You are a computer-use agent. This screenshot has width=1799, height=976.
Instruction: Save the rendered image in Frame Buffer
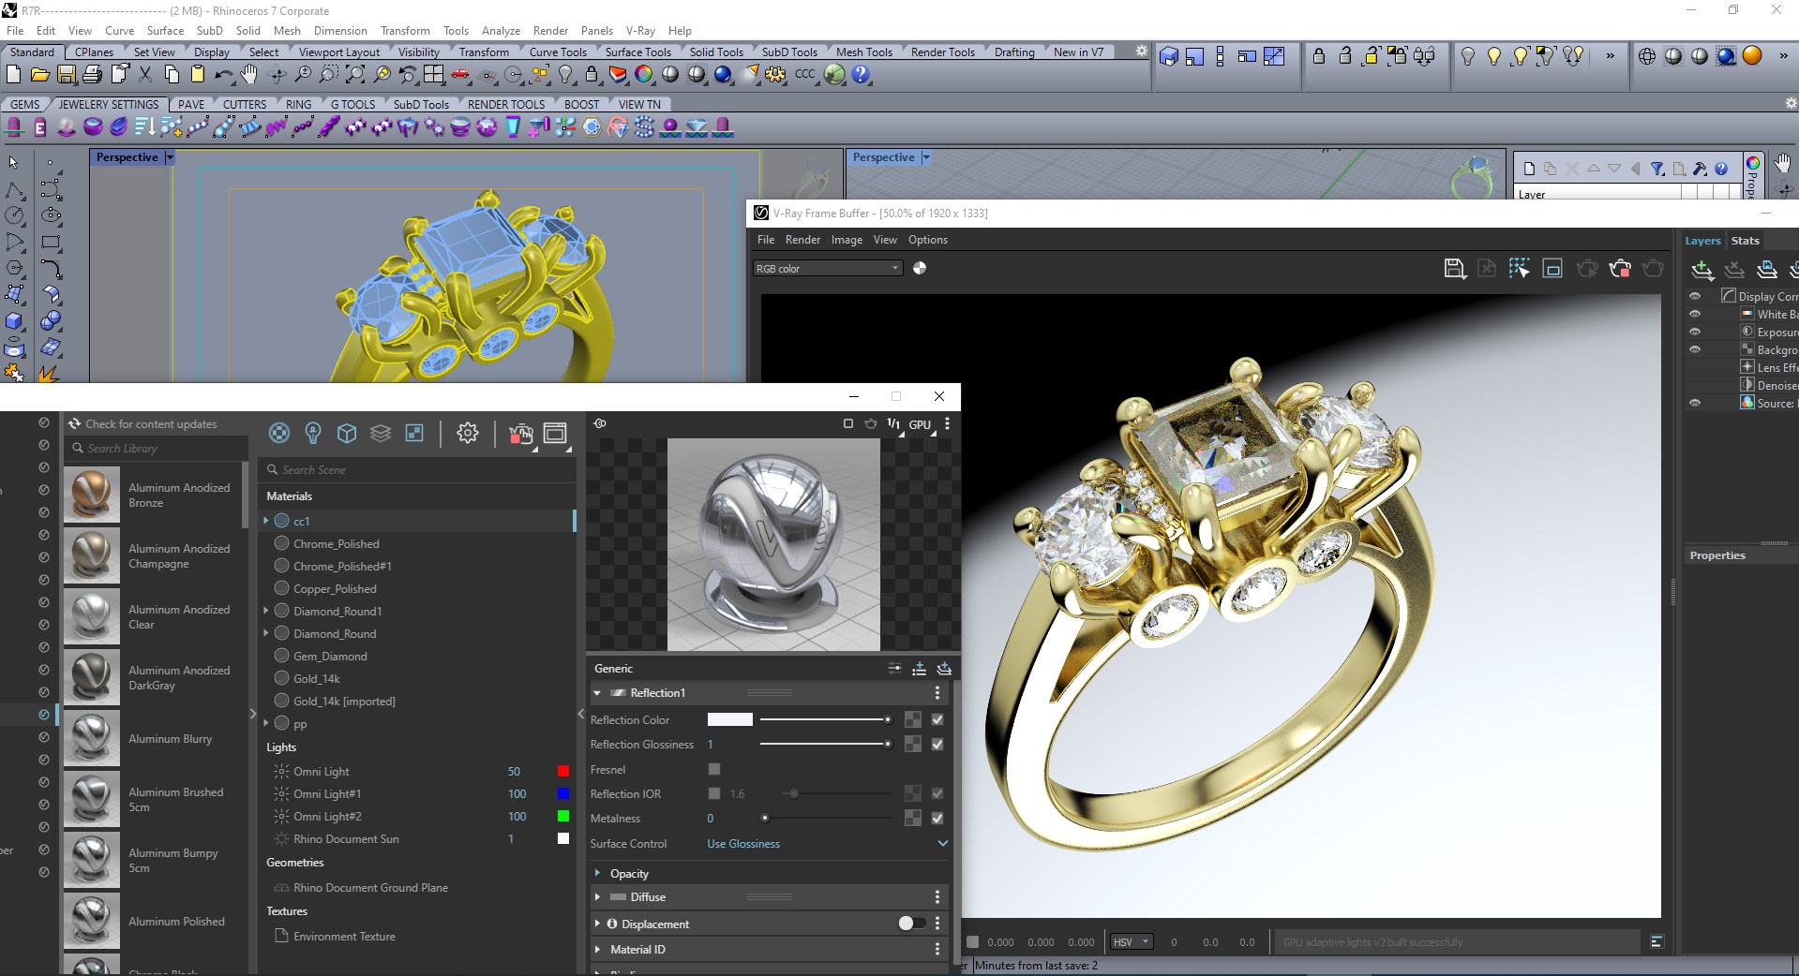[1454, 270]
